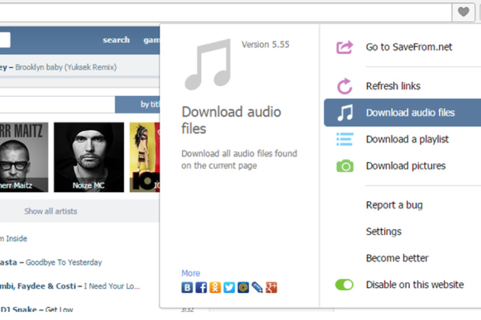Select the Goodbye To Yesterday track
This screenshot has width=481, height=320.
[64, 262]
